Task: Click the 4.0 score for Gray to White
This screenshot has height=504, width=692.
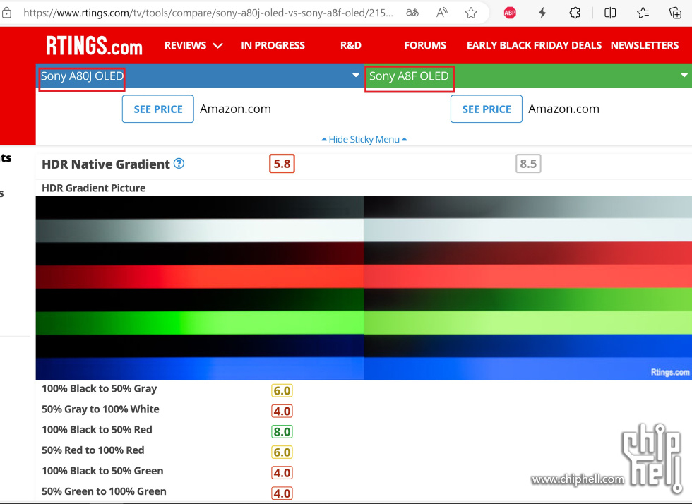Action: 282,412
